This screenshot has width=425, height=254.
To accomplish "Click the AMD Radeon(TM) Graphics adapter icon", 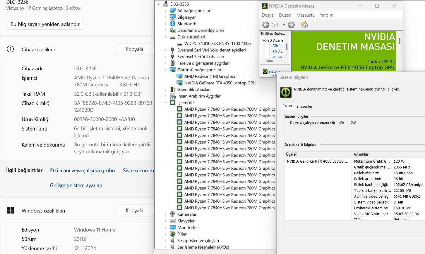I will 180,76.
